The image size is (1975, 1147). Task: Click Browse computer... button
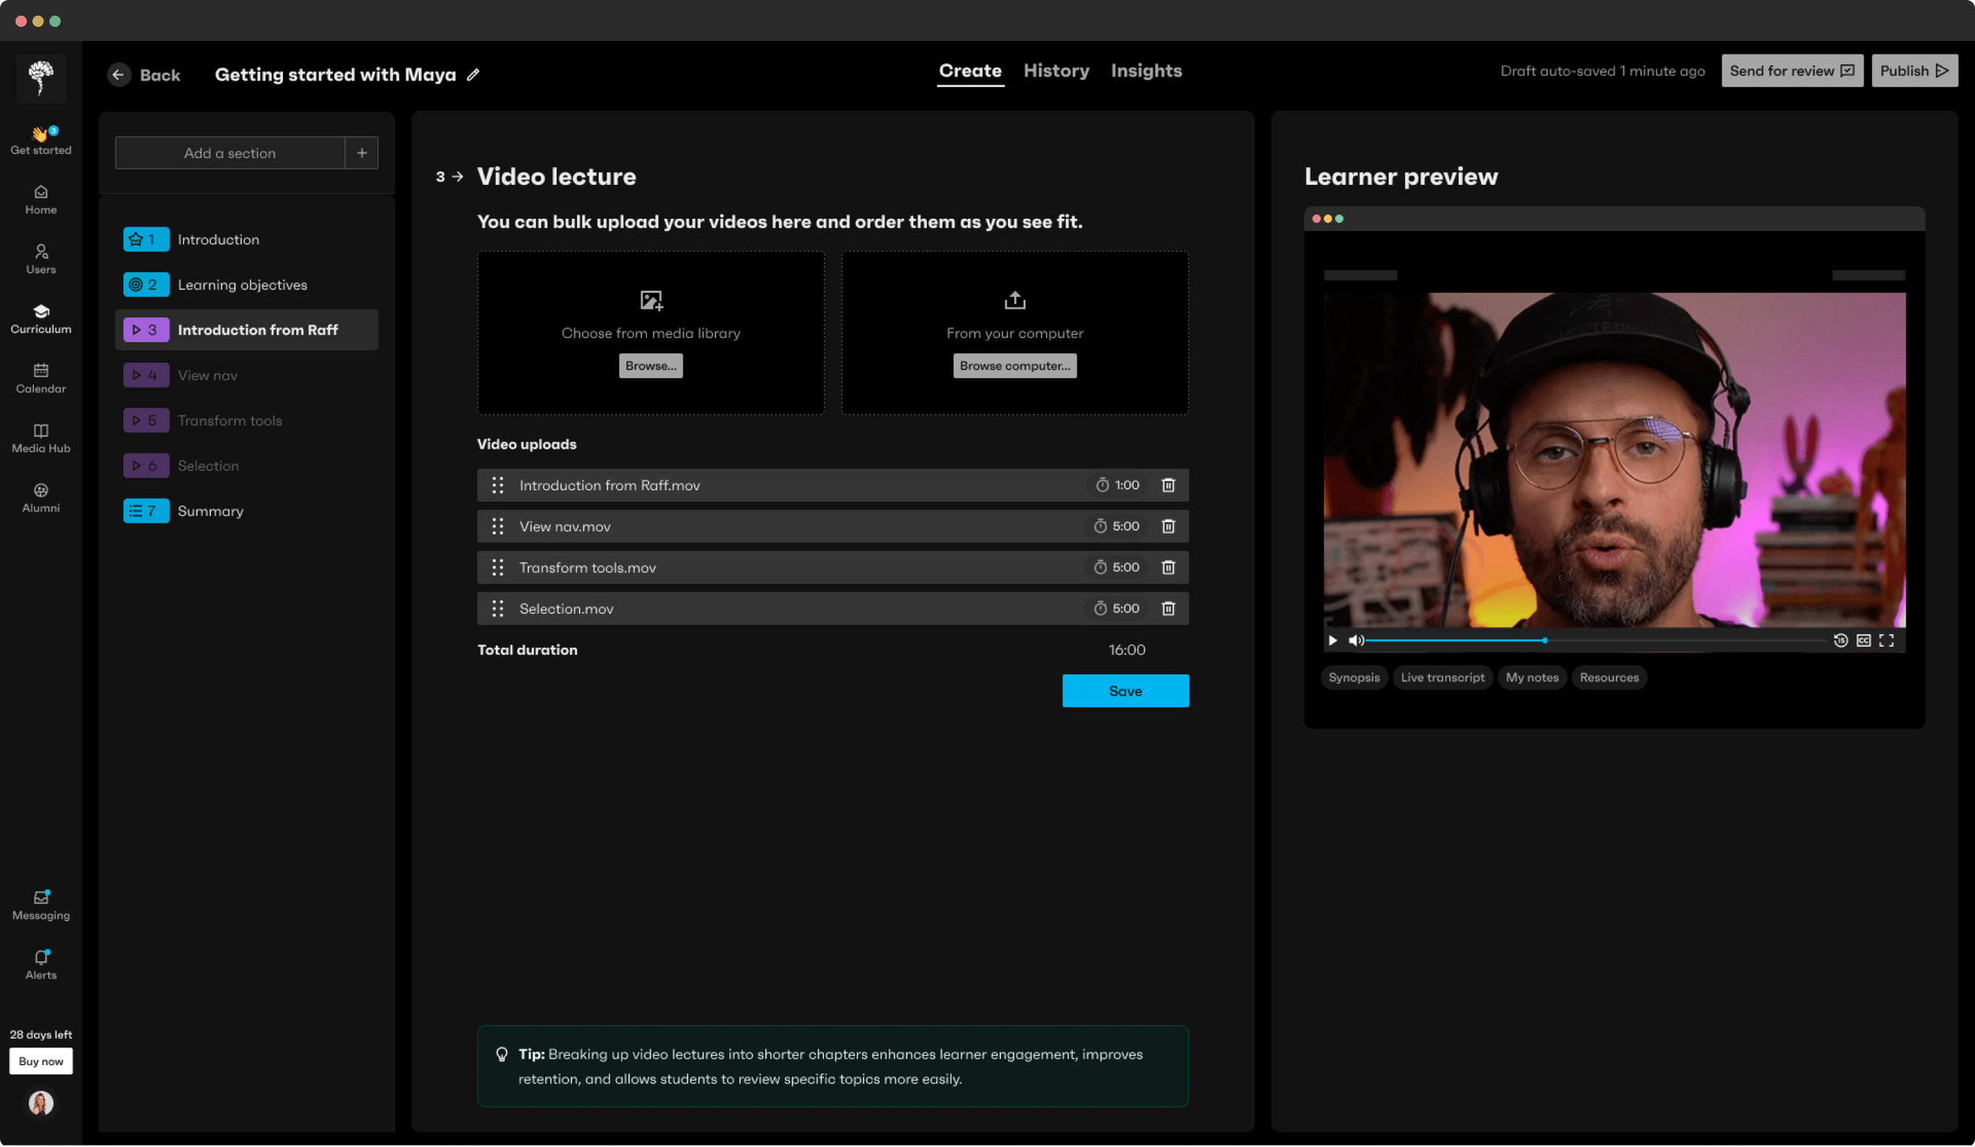(x=1014, y=366)
